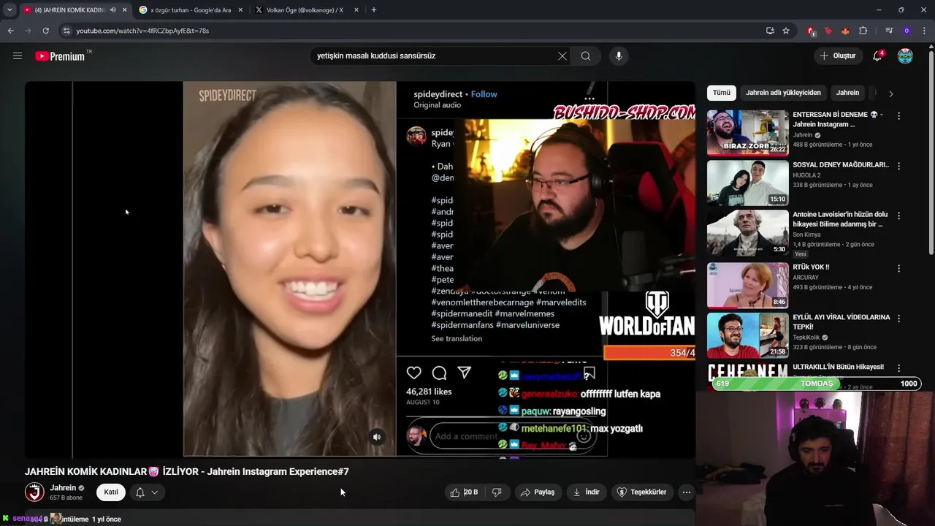This screenshot has height=526, width=935.
Task: Select the Tümü filter chip
Action: 722,93
